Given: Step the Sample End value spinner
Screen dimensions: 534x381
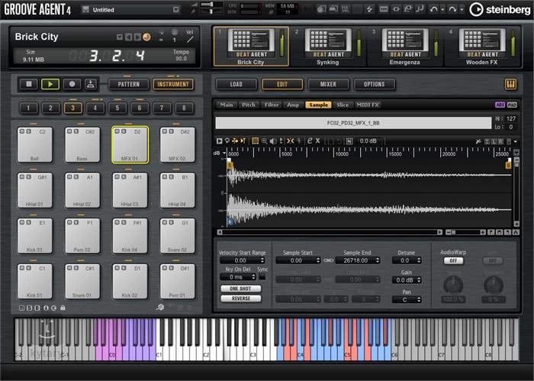Looking at the screenshot, I should pos(378,260).
